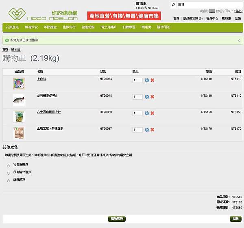Open the product name link for HT20074

point(41,79)
